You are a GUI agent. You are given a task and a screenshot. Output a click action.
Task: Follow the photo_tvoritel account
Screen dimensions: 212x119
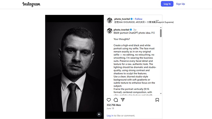click(x=139, y=19)
